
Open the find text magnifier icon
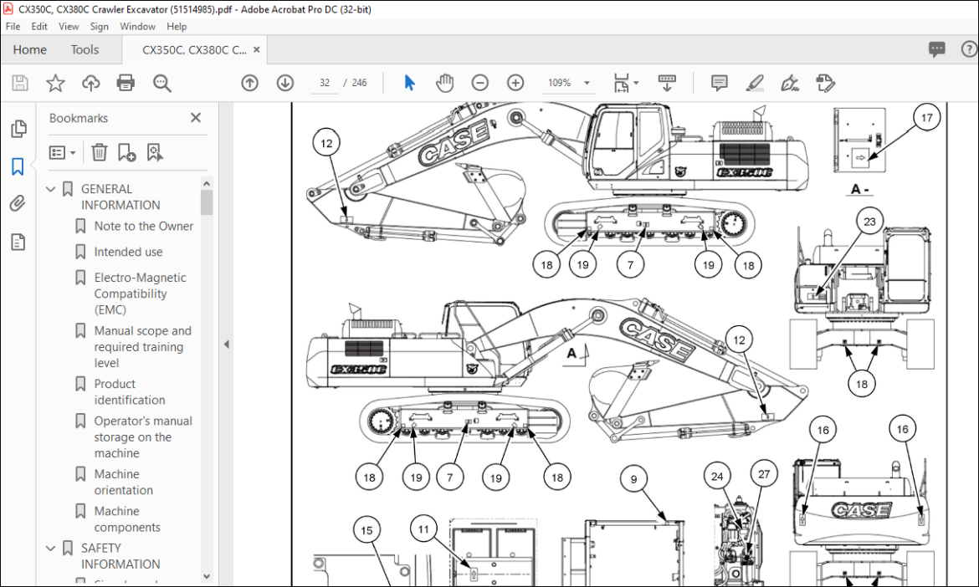(x=161, y=83)
